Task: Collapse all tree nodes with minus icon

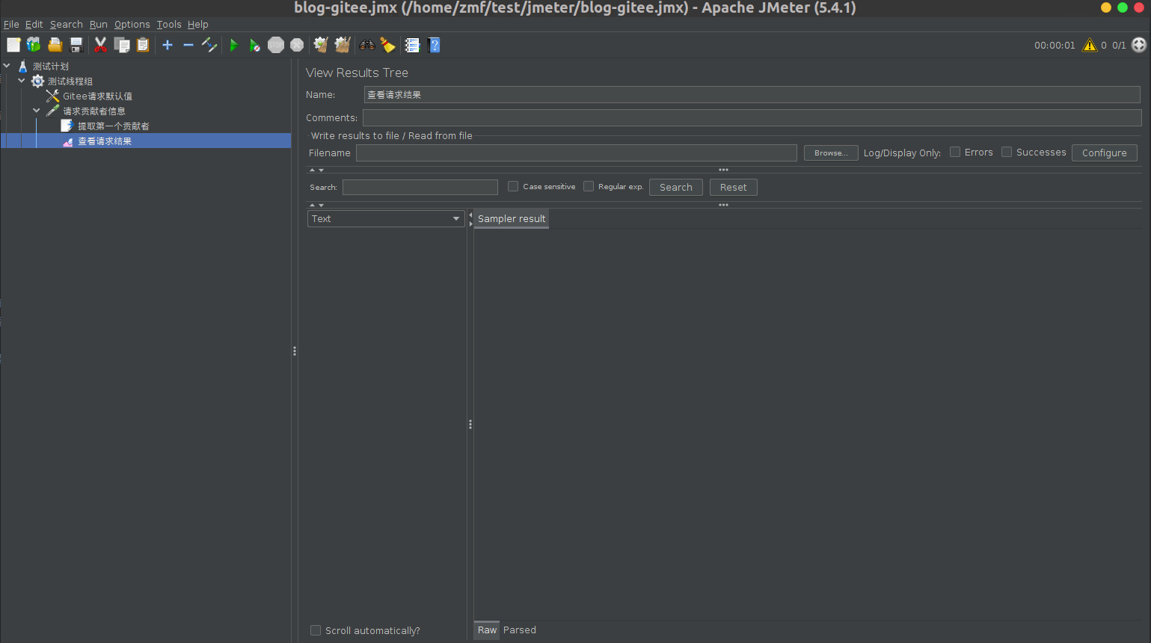Action: click(188, 45)
